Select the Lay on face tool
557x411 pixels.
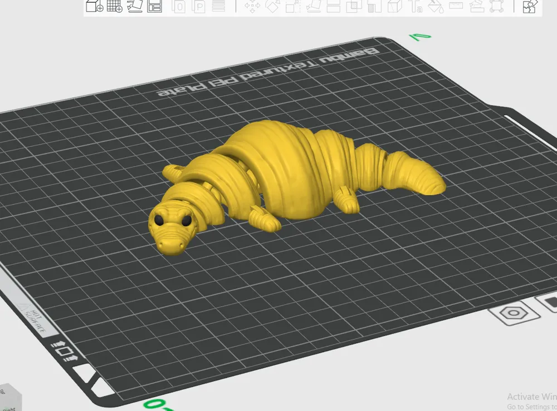point(313,6)
